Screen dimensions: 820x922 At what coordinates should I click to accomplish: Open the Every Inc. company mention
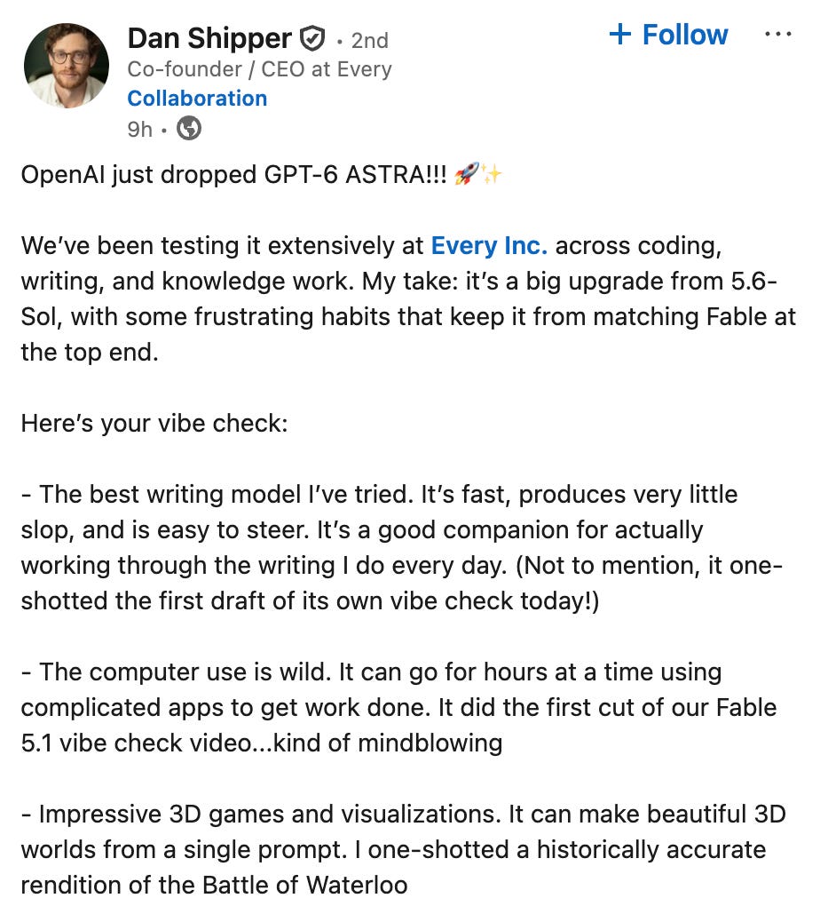[489, 246]
